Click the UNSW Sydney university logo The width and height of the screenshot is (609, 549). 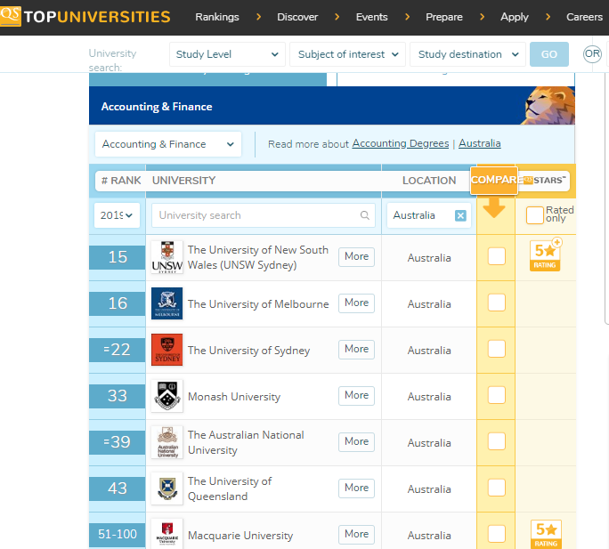166,257
